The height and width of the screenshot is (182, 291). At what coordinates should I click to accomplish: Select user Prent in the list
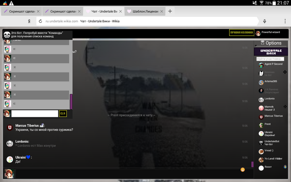(x=267, y=124)
